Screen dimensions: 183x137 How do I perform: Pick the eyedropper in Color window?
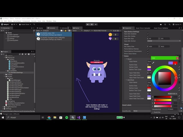point(153,63)
